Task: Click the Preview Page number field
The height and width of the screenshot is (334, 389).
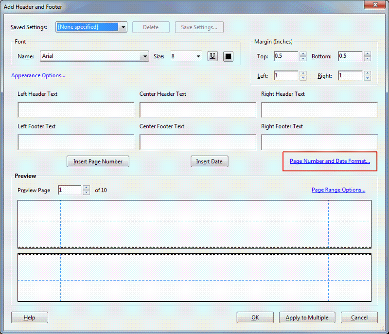Action: click(70, 190)
